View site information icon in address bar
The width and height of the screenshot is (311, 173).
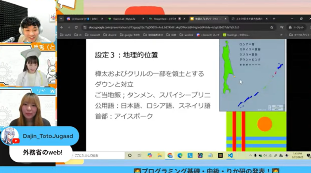[x=85, y=27]
